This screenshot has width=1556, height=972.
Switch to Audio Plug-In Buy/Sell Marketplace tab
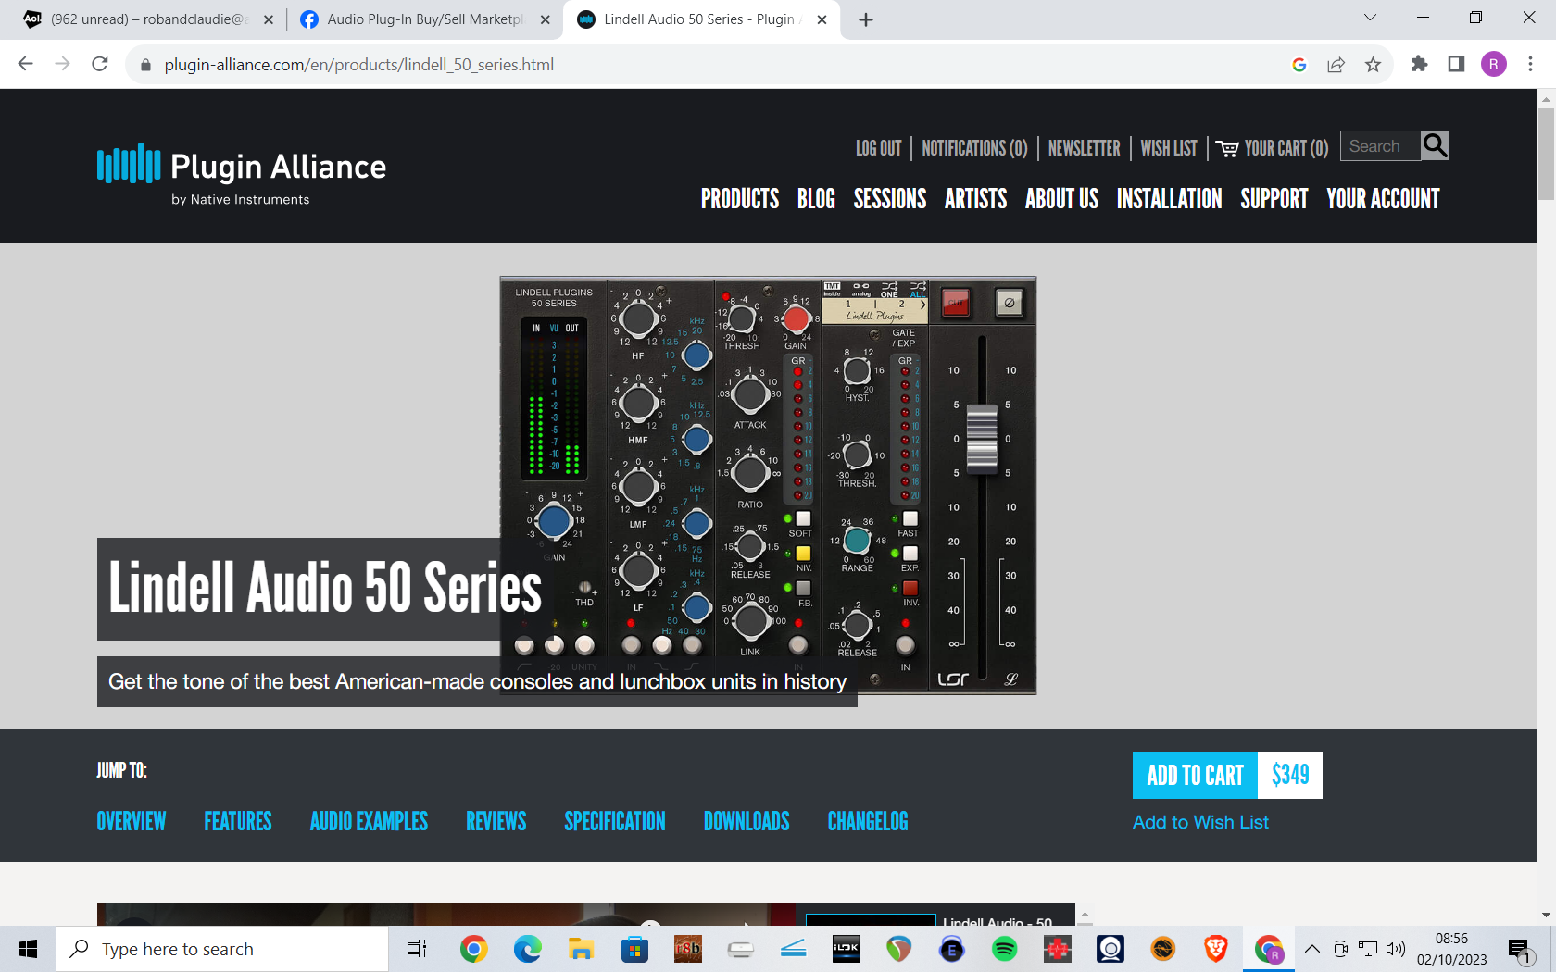tap(424, 19)
